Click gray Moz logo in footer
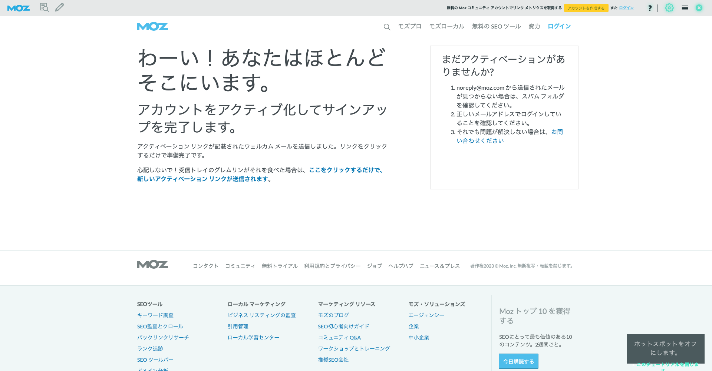The image size is (712, 371). (x=152, y=264)
